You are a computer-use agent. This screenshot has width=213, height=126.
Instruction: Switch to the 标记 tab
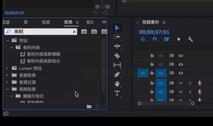point(90,22)
